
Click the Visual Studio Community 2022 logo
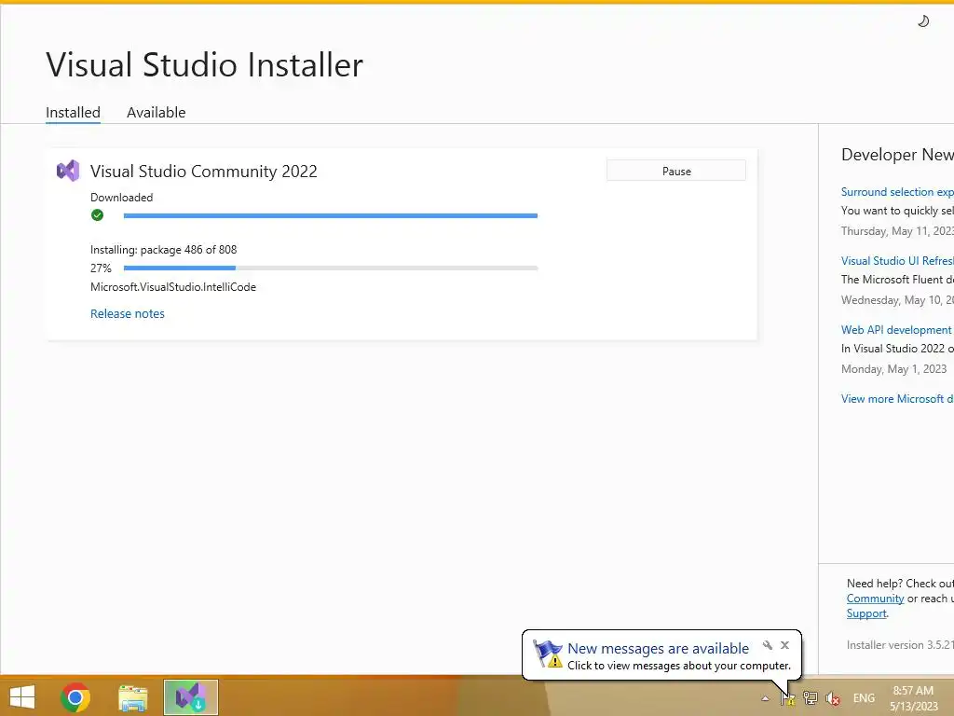[68, 172]
